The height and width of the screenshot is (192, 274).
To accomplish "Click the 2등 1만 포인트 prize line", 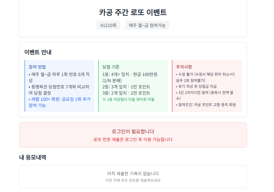I will point(126,87).
